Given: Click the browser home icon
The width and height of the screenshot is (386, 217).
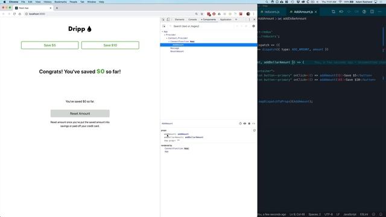Looking at the screenshot, I should click(20, 14).
